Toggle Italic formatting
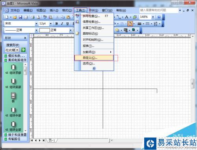The width and height of the screenshot is (197, 150). [x=62, y=24]
